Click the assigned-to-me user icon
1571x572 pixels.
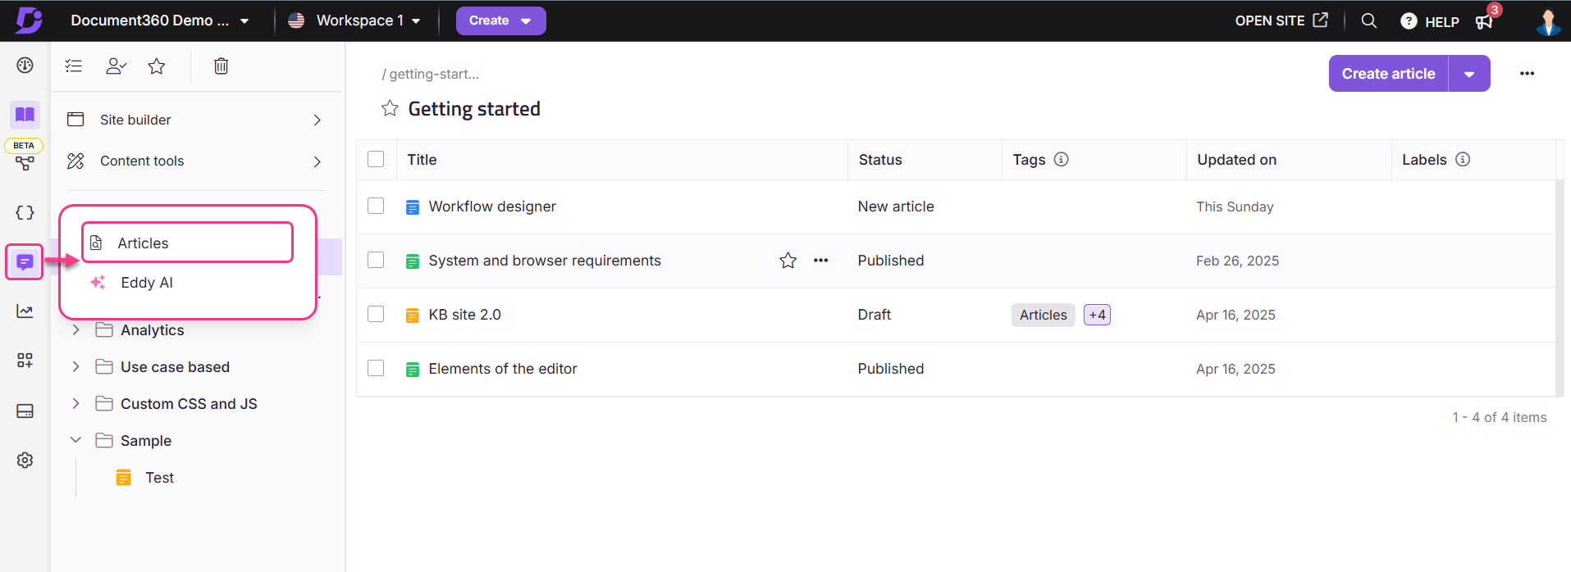(116, 66)
